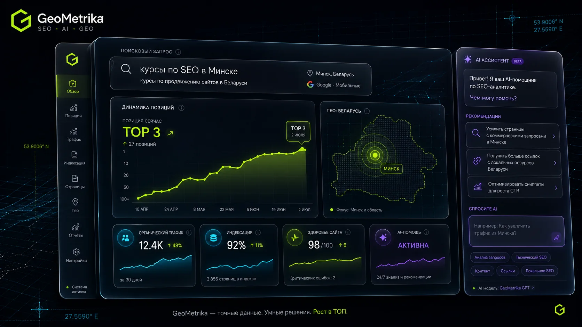Click Критических ошибок: 2 text

click(312, 278)
